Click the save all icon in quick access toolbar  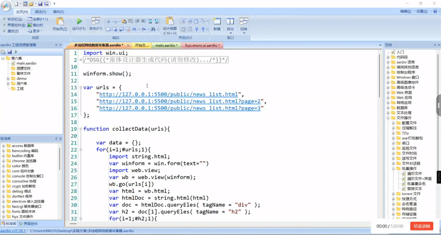coord(46,4)
